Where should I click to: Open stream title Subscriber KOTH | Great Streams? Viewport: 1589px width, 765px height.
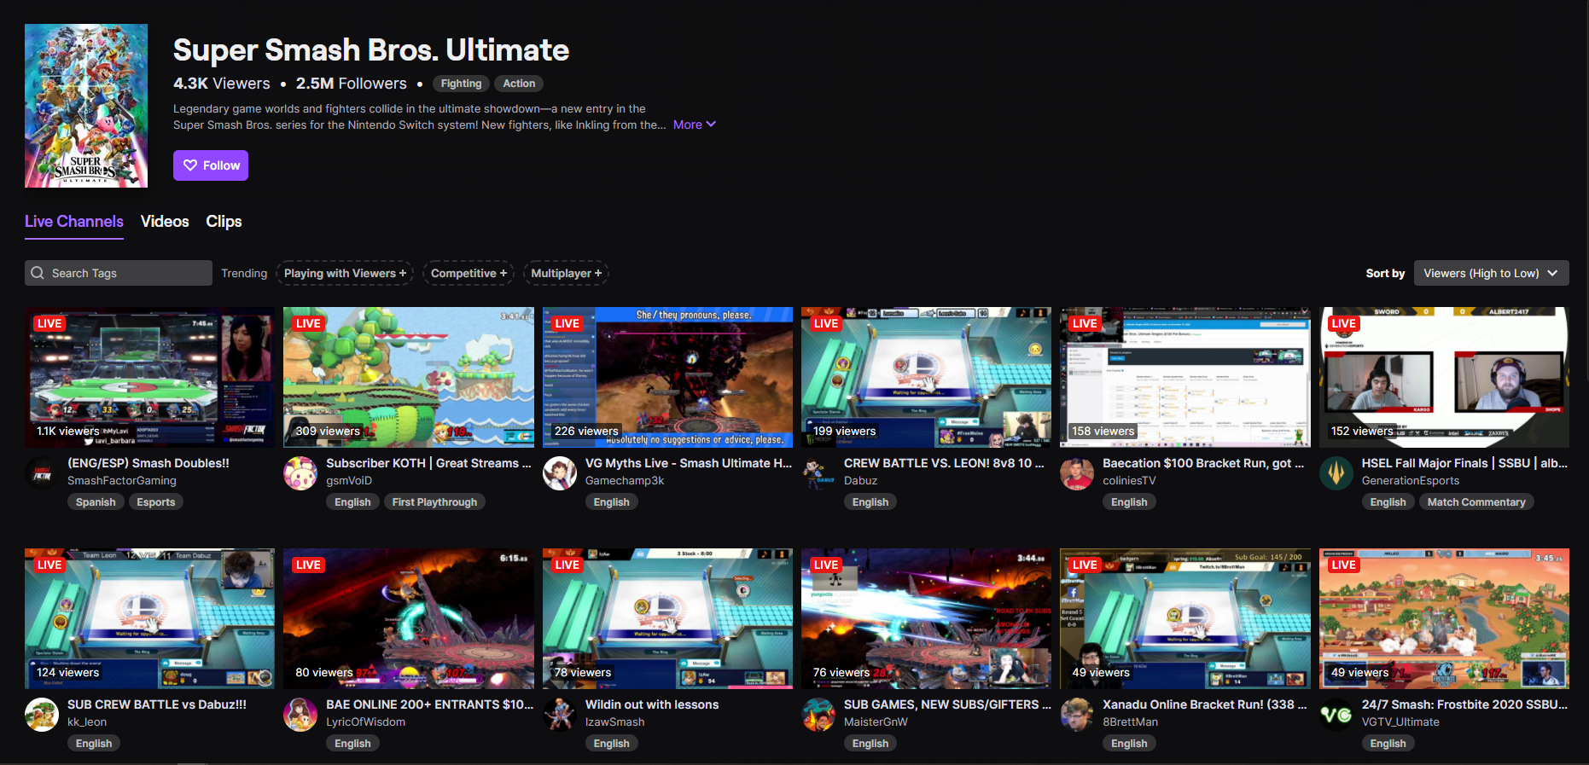(x=428, y=463)
